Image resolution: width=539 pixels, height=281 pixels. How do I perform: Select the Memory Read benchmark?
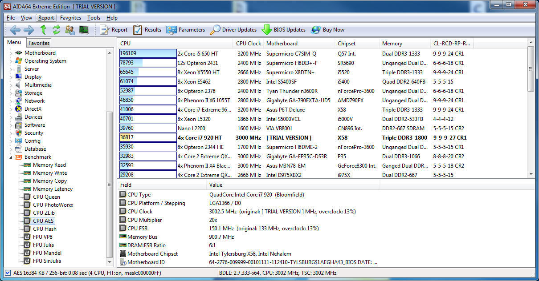tap(49, 165)
